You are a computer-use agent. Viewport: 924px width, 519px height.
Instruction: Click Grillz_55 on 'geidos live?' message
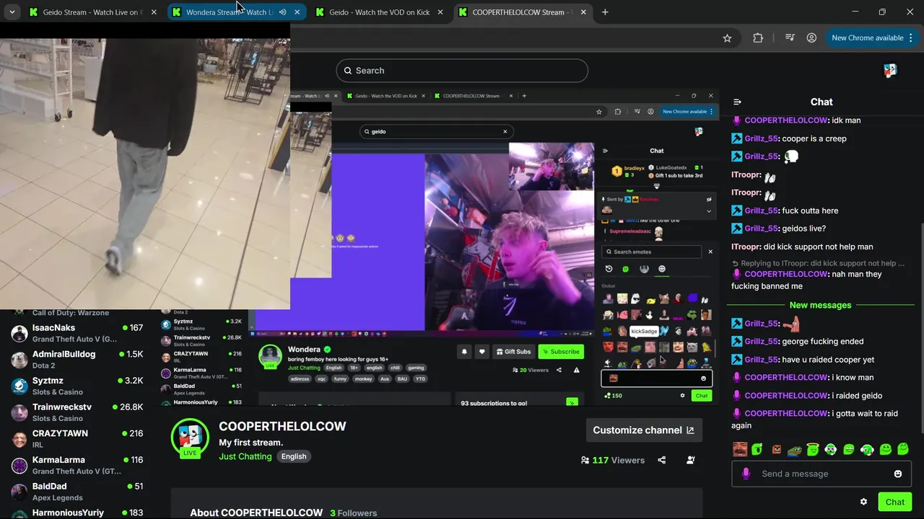761,229
